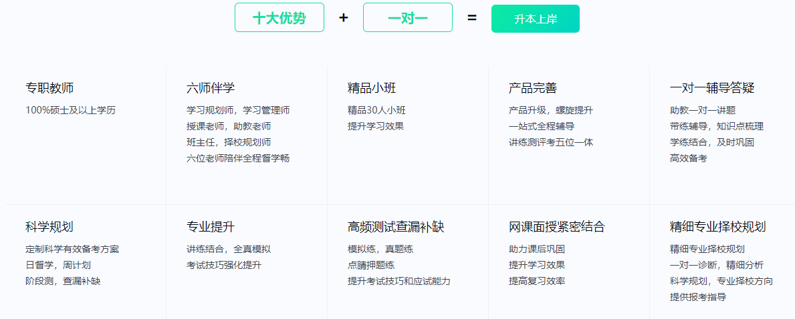Select the 一对一 outlined button
This screenshot has width=795, height=319.
(x=407, y=18)
